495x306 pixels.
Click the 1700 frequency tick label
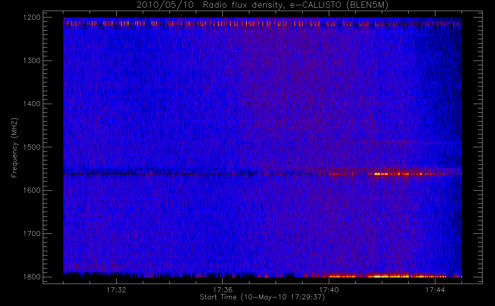32,234
